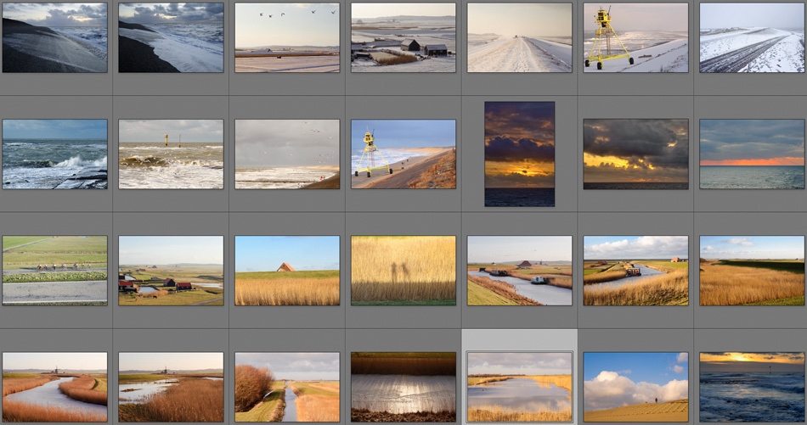Select the big white cloud over dune photo

(x=635, y=387)
